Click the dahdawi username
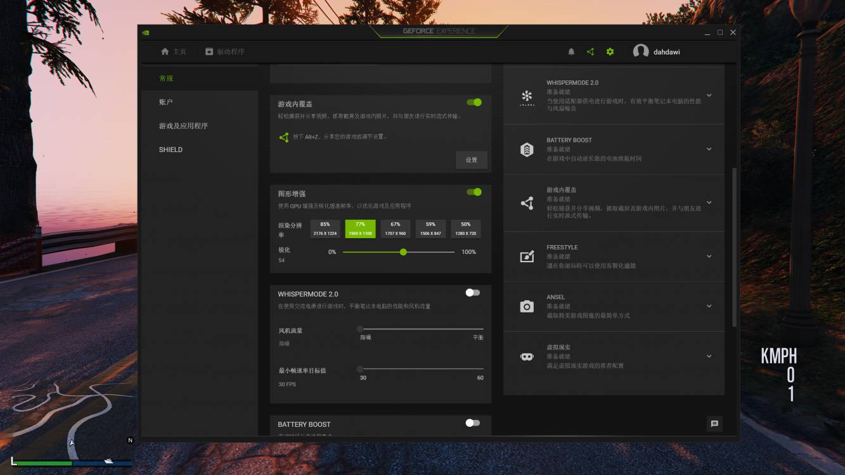 (667, 52)
